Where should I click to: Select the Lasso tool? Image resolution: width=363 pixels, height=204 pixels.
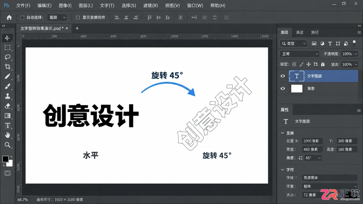[8, 57]
